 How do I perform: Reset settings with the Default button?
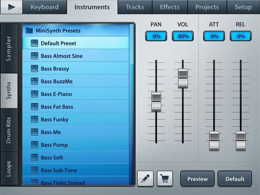coord(235,179)
